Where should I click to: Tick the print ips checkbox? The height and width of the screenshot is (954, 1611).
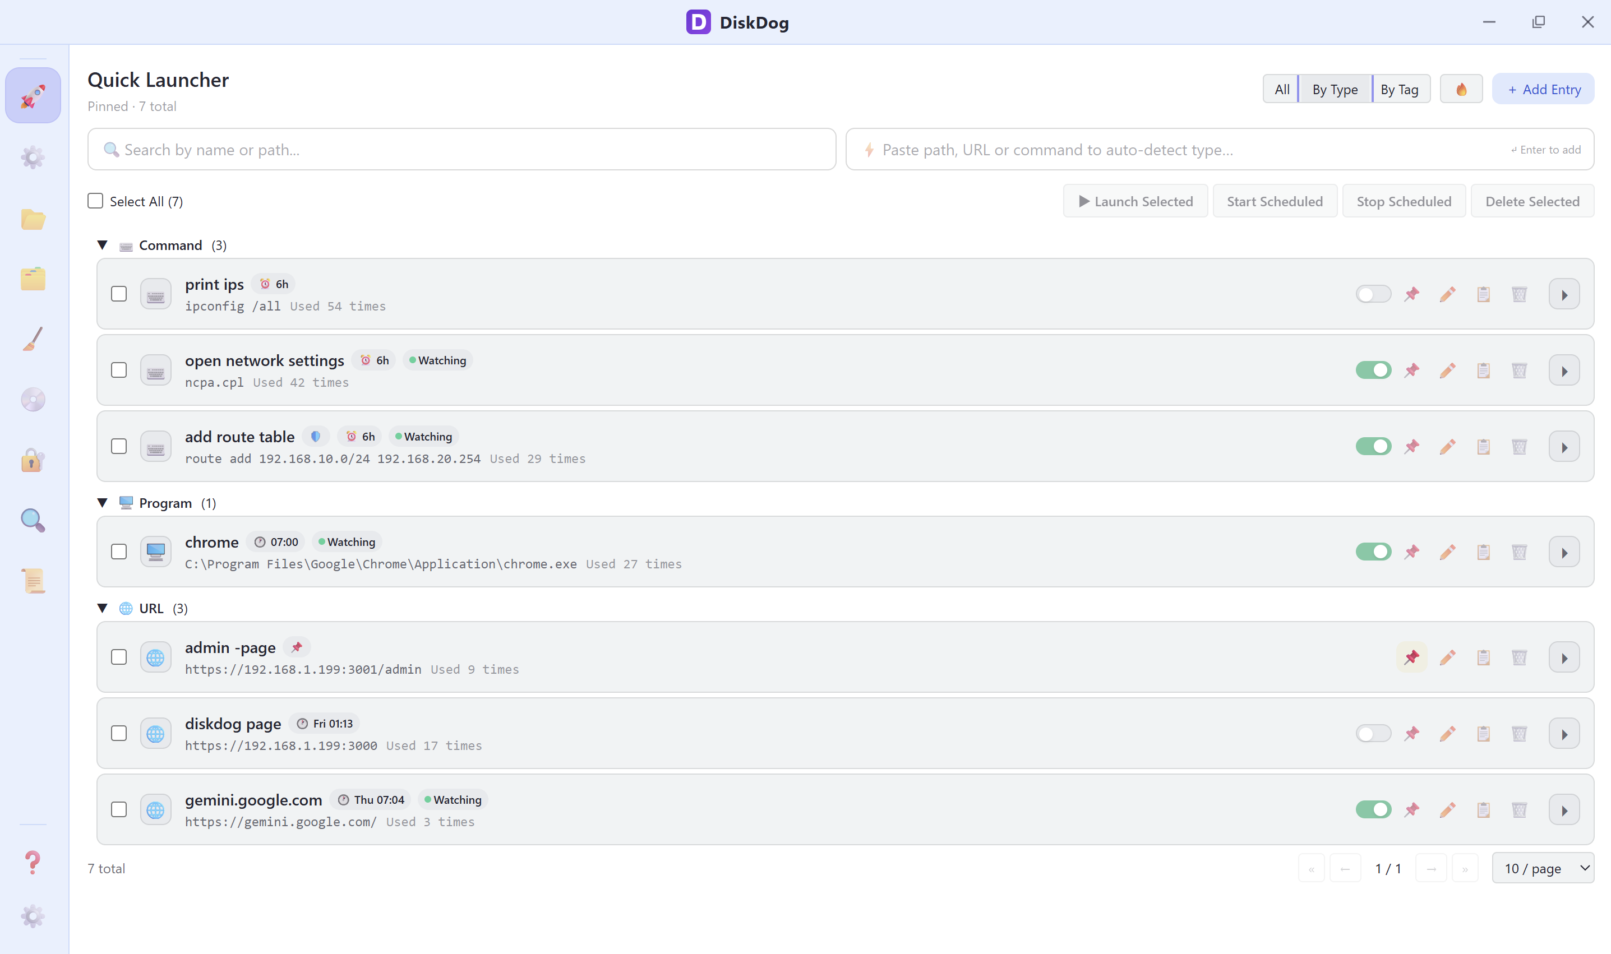pos(119,294)
